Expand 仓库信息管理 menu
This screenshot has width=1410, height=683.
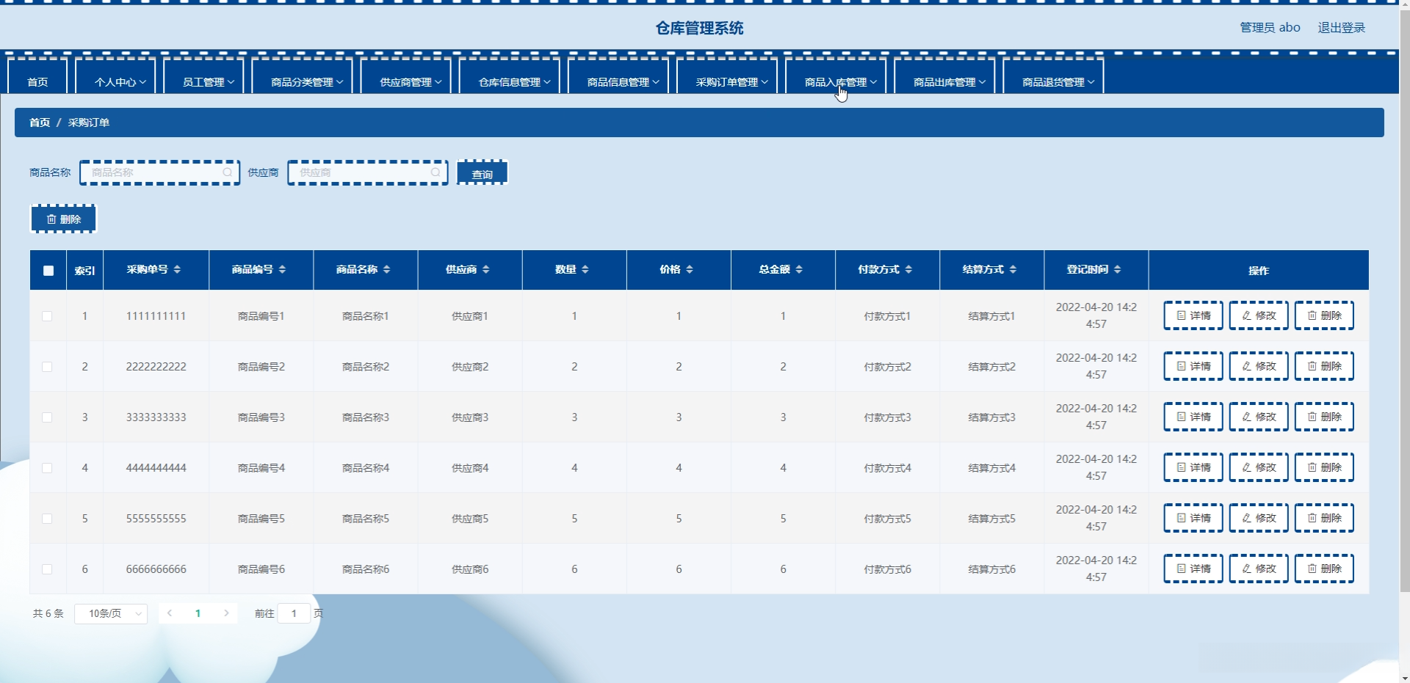(510, 77)
